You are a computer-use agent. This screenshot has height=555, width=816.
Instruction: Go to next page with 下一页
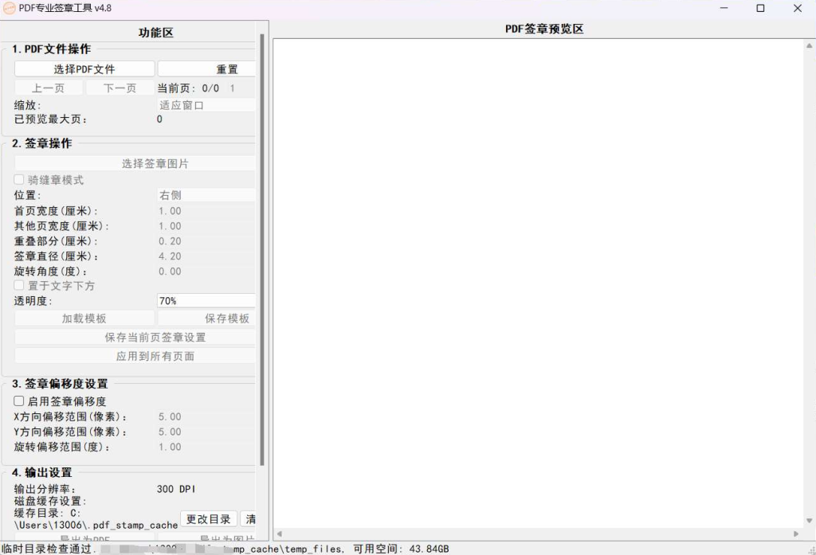coord(120,88)
